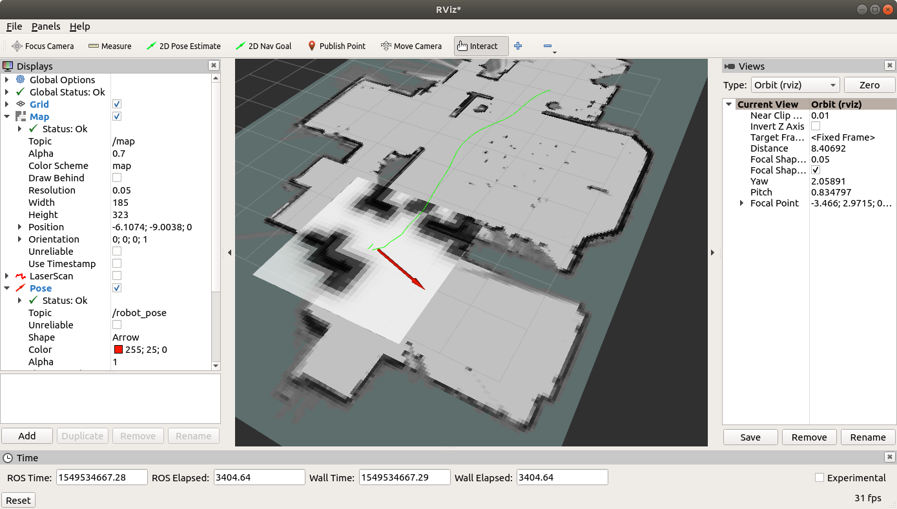Click the red Pose color swatch
Viewport: 897px width, 509px height.
click(x=118, y=350)
